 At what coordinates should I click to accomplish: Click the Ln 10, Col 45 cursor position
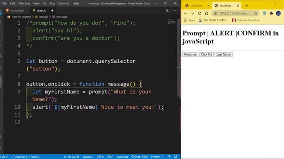(x=71, y=157)
